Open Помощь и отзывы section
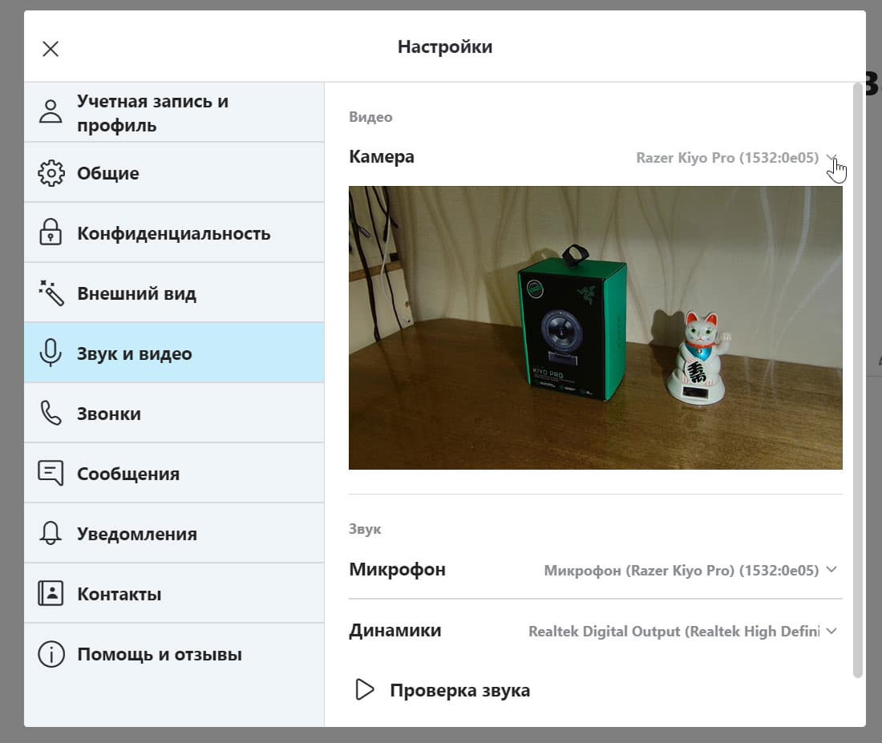 (x=174, y=654)
